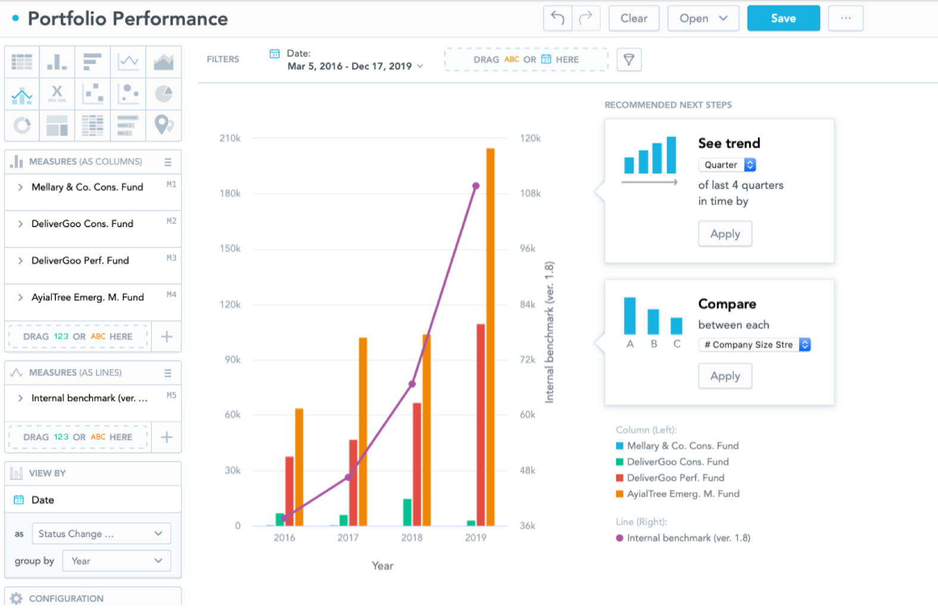The width and height of the screenshot is (938, 613).
Task: Save the Portfolio Performance insight
Action: point(784,18)
